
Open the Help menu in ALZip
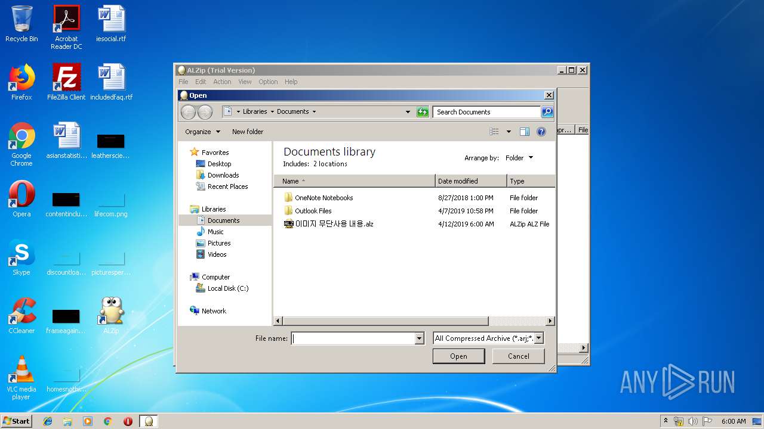point(291,82)
